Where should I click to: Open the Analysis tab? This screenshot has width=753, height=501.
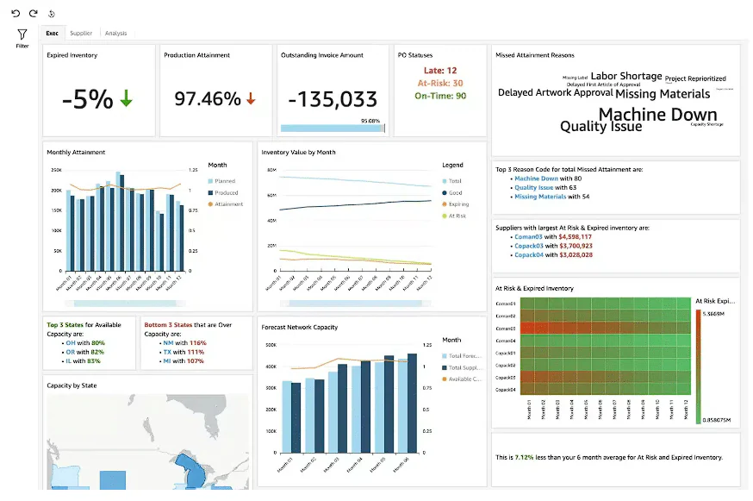(x=115, y=33)
